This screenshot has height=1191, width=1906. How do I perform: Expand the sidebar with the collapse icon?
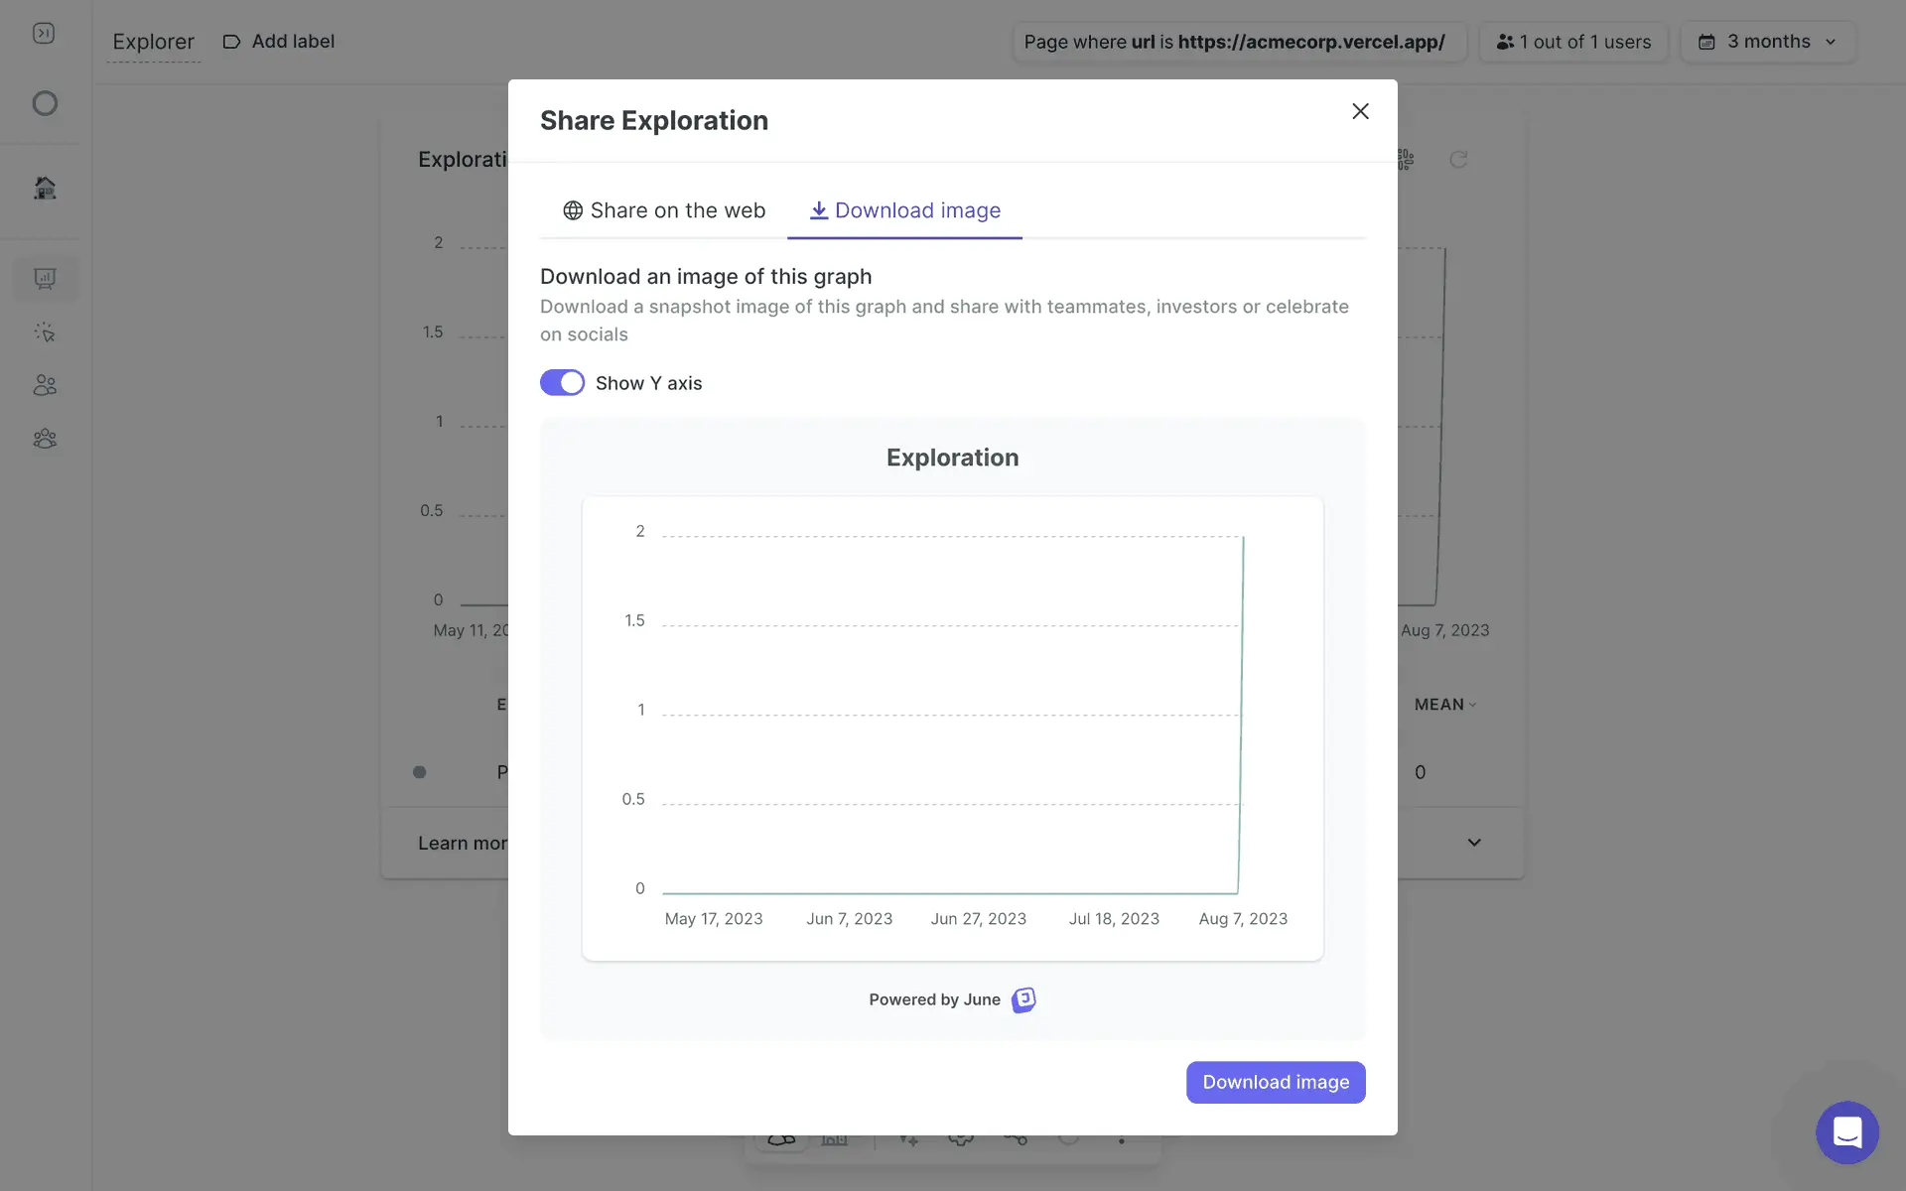44,34
